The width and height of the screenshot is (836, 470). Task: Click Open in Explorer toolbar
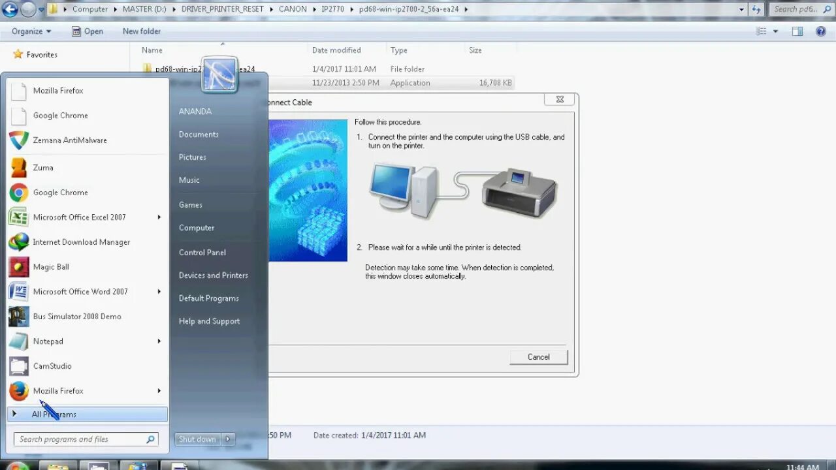point(87,31)
